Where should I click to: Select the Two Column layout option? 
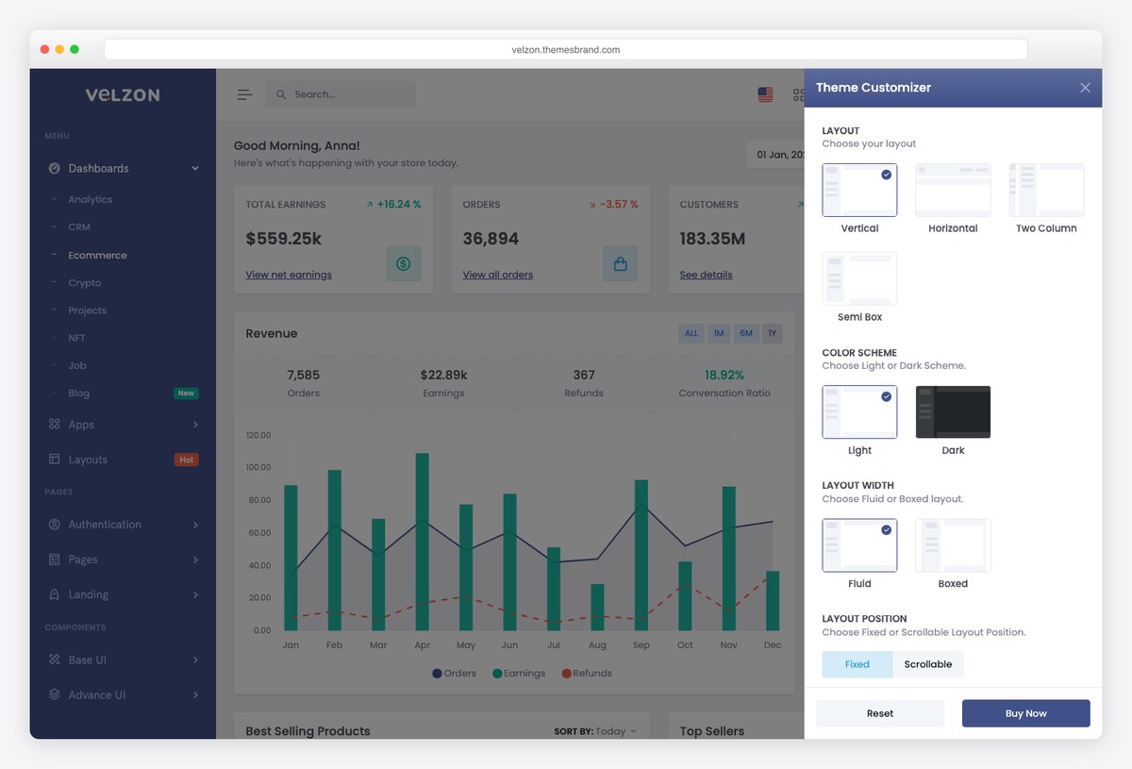point(1046,191)
